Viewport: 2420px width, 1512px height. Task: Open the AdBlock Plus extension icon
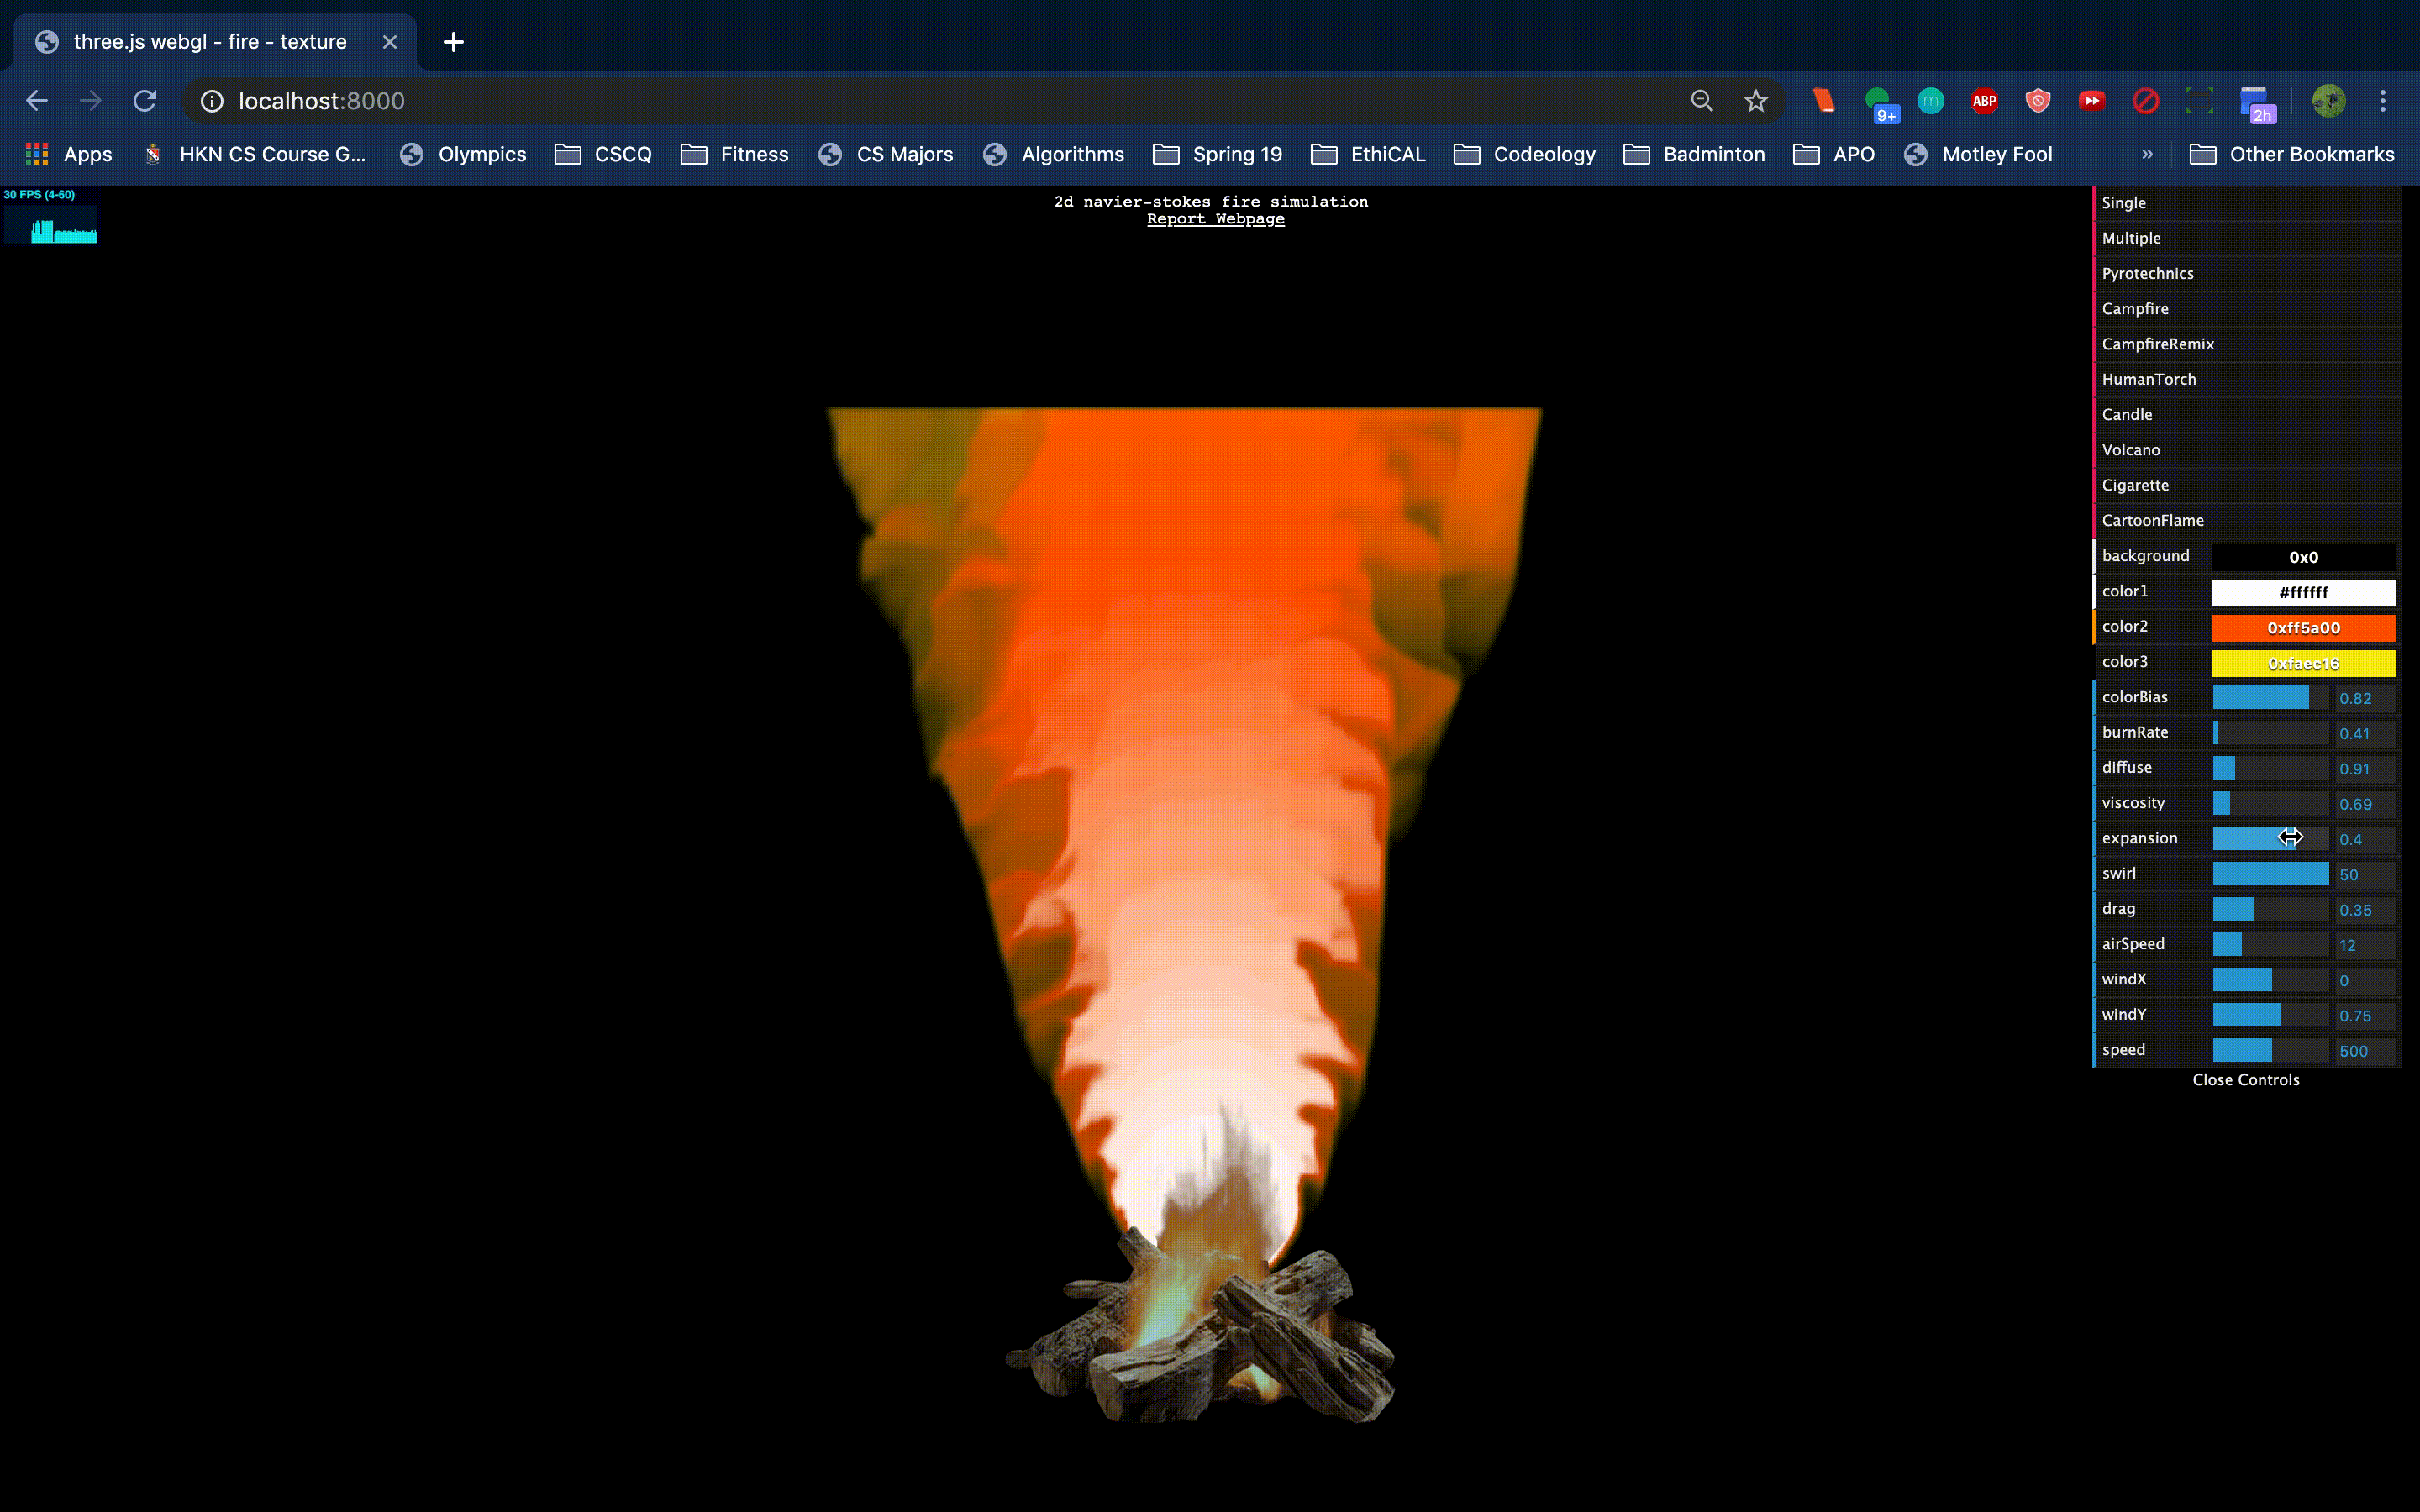pyautogui.click(x=1984, y=101)
